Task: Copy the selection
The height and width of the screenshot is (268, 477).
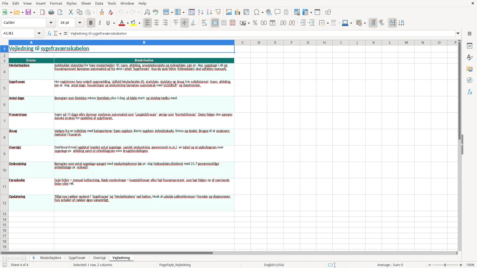Action: [x=79, y=12]
